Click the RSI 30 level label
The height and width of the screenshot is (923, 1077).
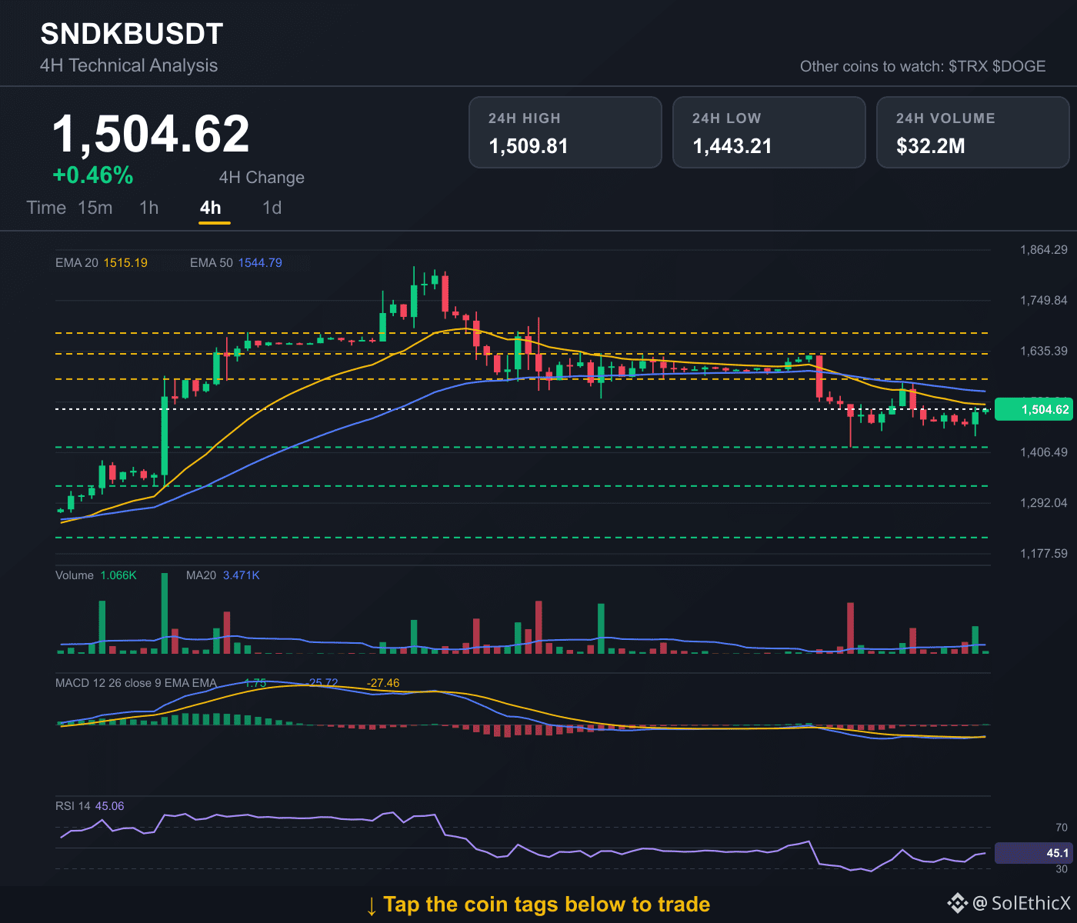tap(1062, 869)
